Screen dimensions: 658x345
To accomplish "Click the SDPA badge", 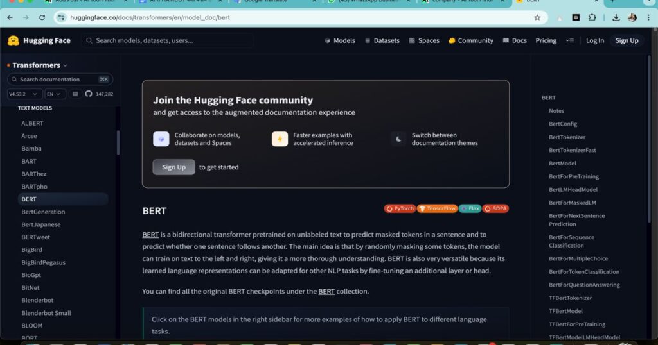I will [x=495, y=208].
